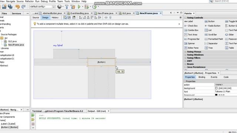Pick the List component in the Palette
Screen dimensions: 237x133
click(x=208, y=30)
